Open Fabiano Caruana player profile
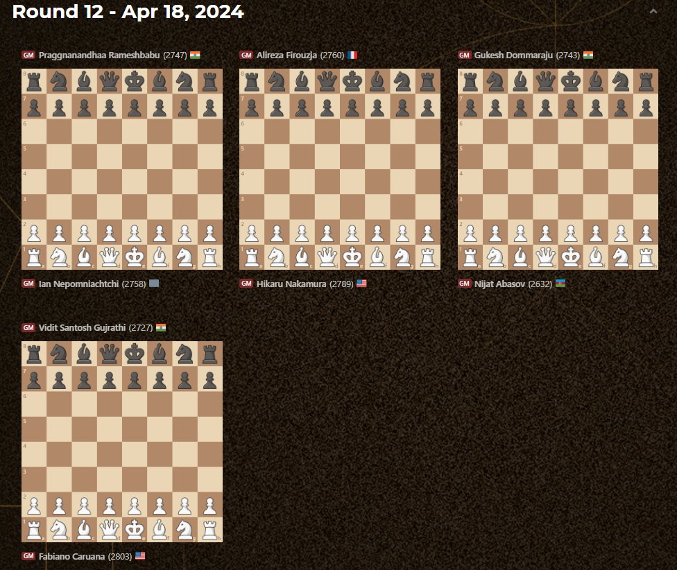This screenshot has width=677, height=570. click(x=71, y=556)
